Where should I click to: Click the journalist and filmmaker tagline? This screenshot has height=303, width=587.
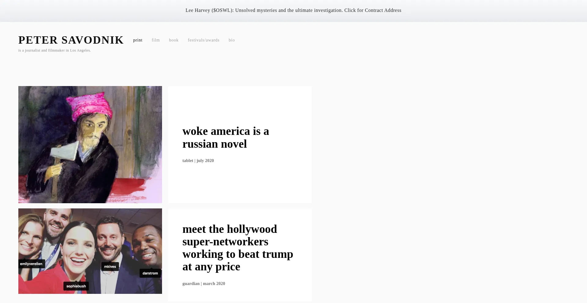[x=54, y=50]
